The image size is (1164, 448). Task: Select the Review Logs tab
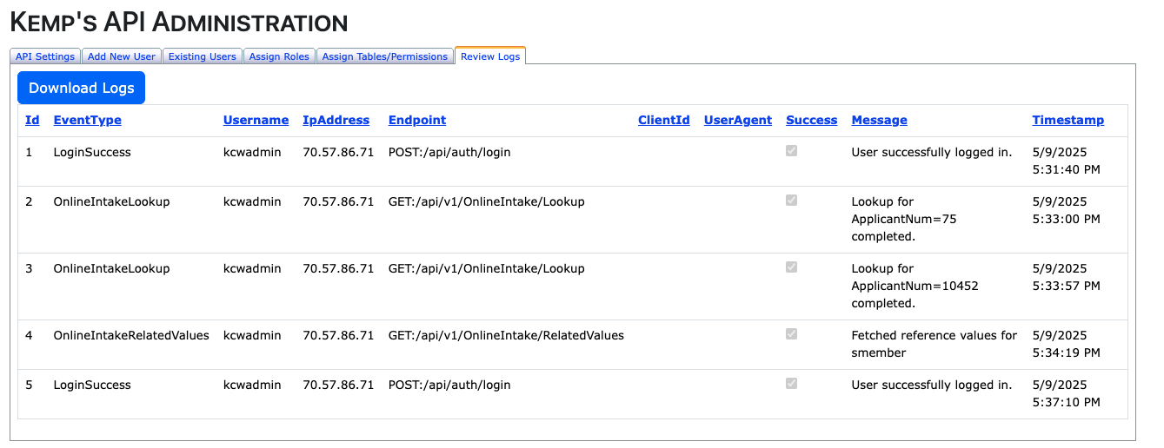coord(490,56)
